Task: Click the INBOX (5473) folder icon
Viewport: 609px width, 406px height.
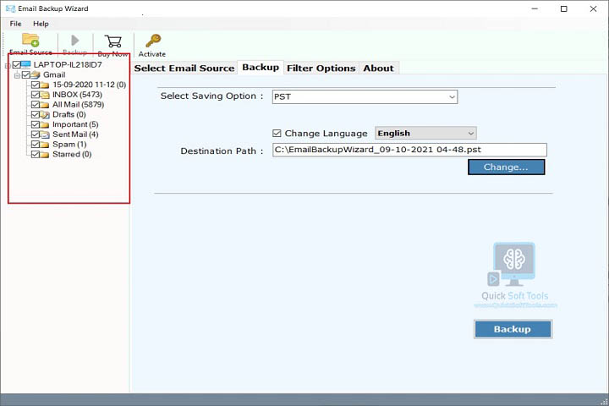Action: coord(45,95)
